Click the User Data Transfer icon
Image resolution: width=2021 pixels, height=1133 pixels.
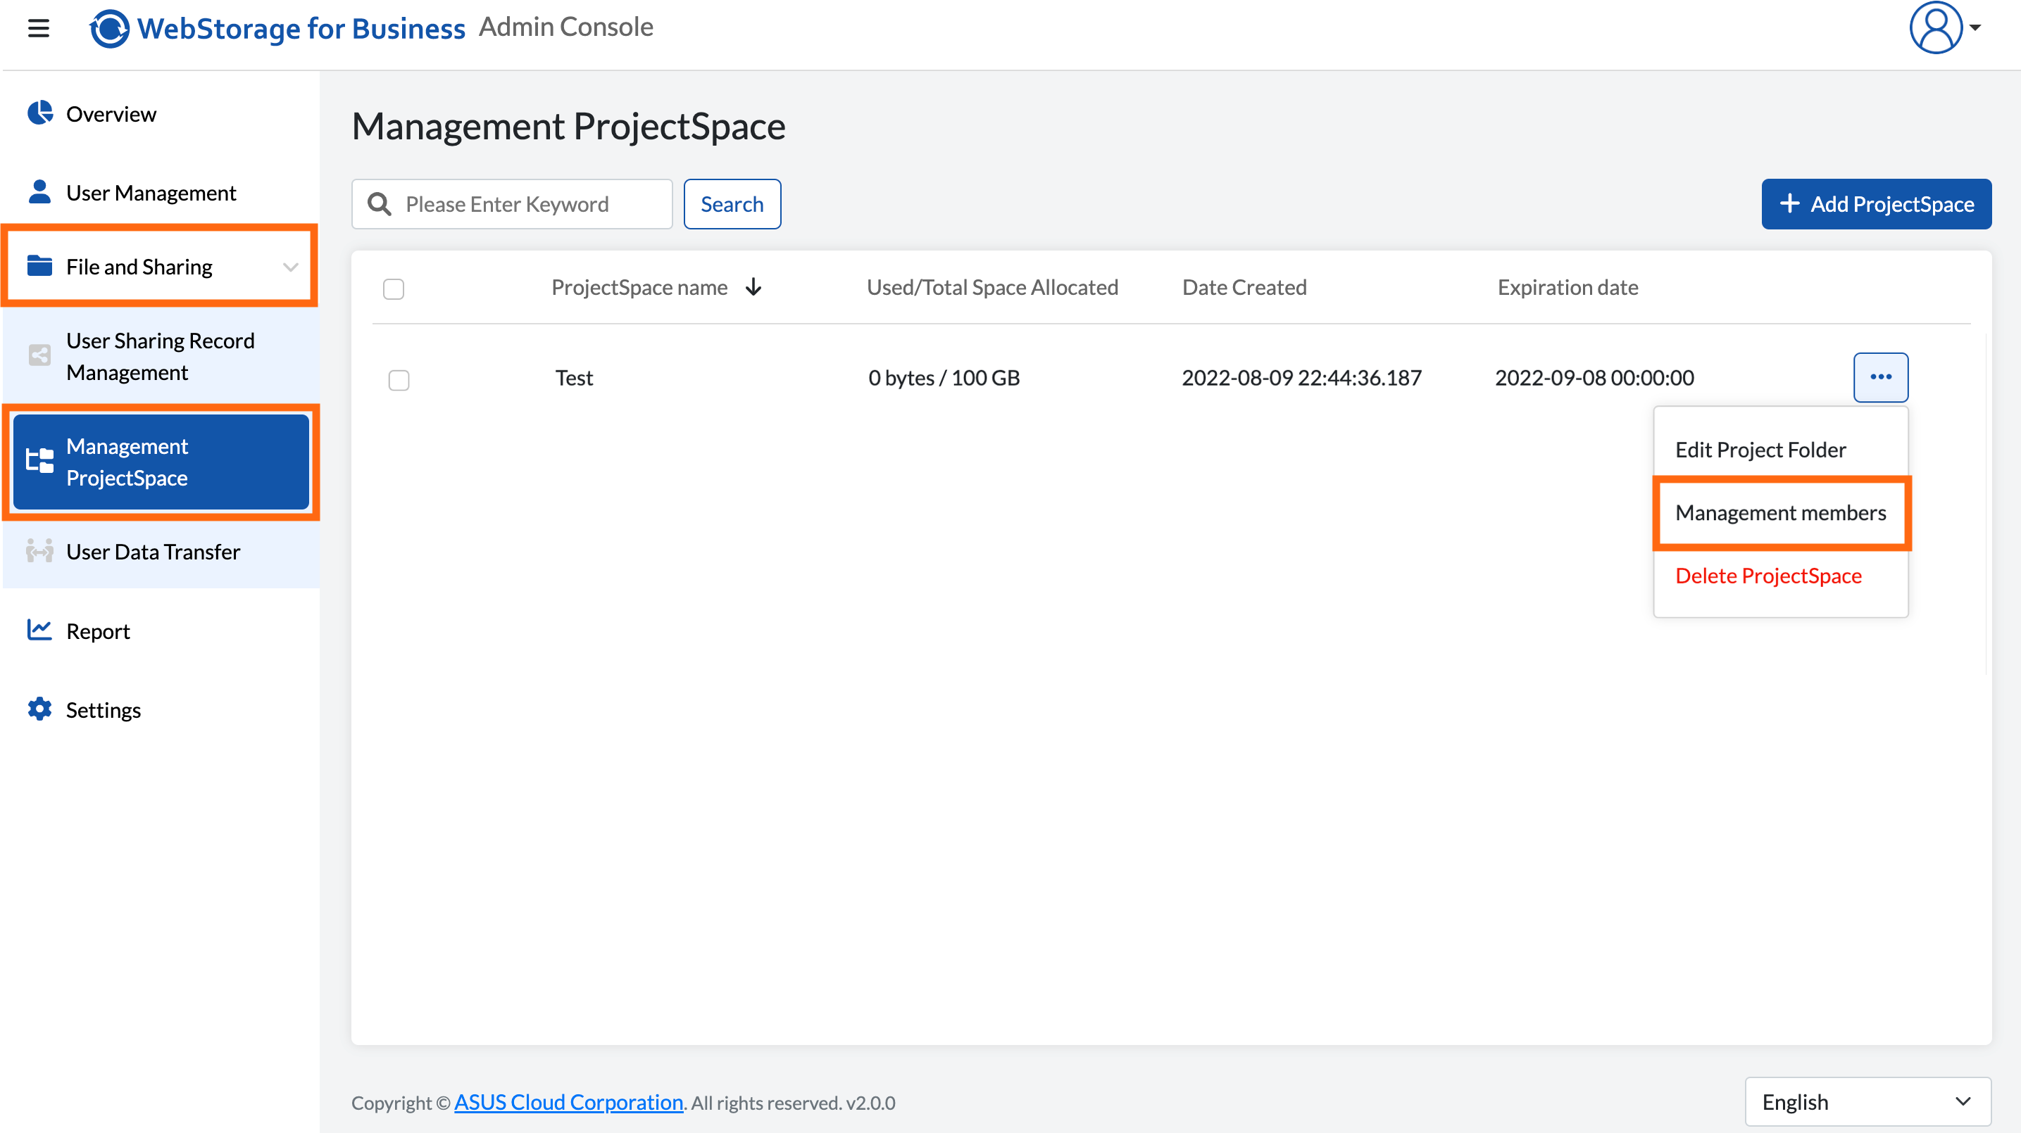pos(39,551)
